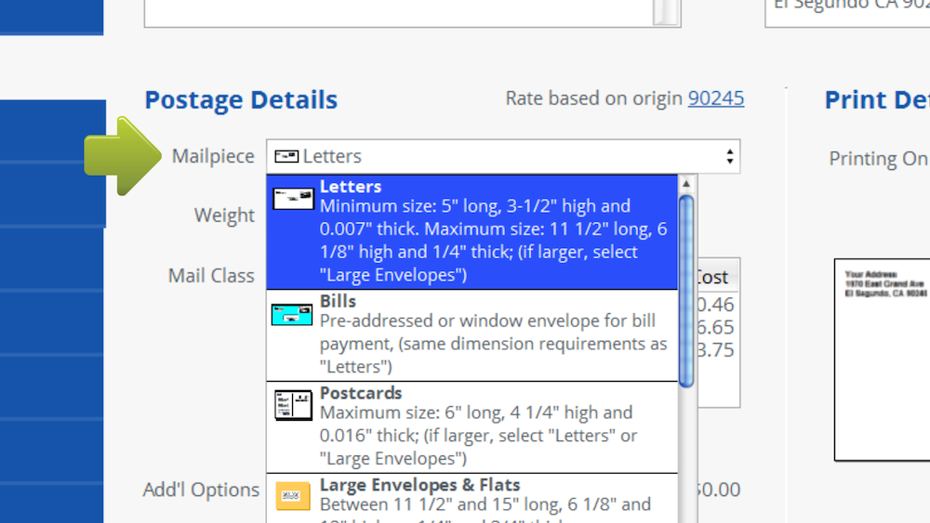The image size is (930, 523).
Task: Select the Bills mailpiece option text
Action: [493, 333]
